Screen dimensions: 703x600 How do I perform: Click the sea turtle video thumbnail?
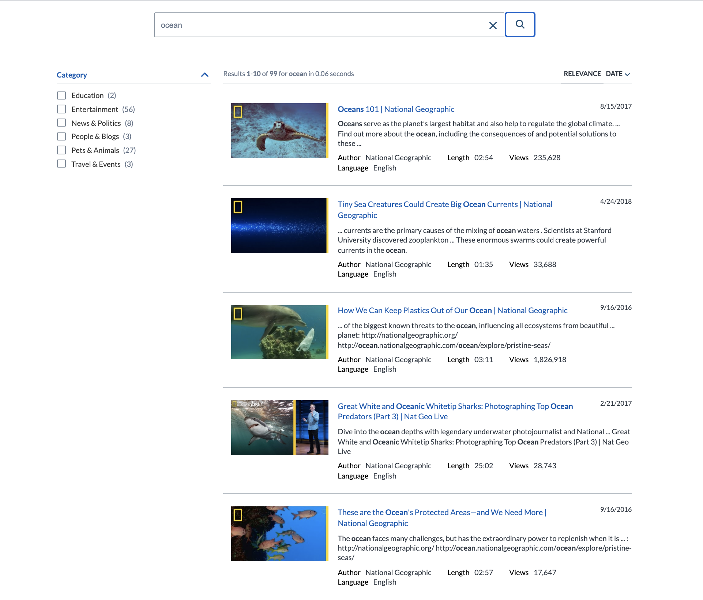point(279,131)
